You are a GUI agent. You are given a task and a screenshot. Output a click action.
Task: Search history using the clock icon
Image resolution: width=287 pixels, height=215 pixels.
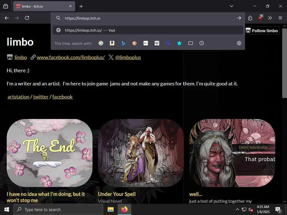pos(202,43)
